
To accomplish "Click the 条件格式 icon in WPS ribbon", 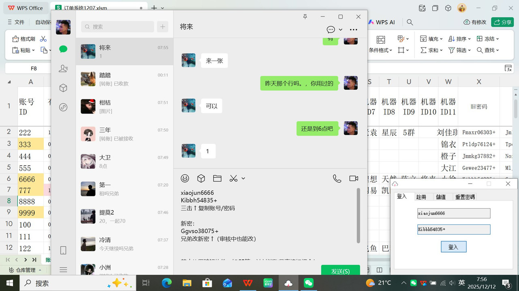I will click(380, 40).
